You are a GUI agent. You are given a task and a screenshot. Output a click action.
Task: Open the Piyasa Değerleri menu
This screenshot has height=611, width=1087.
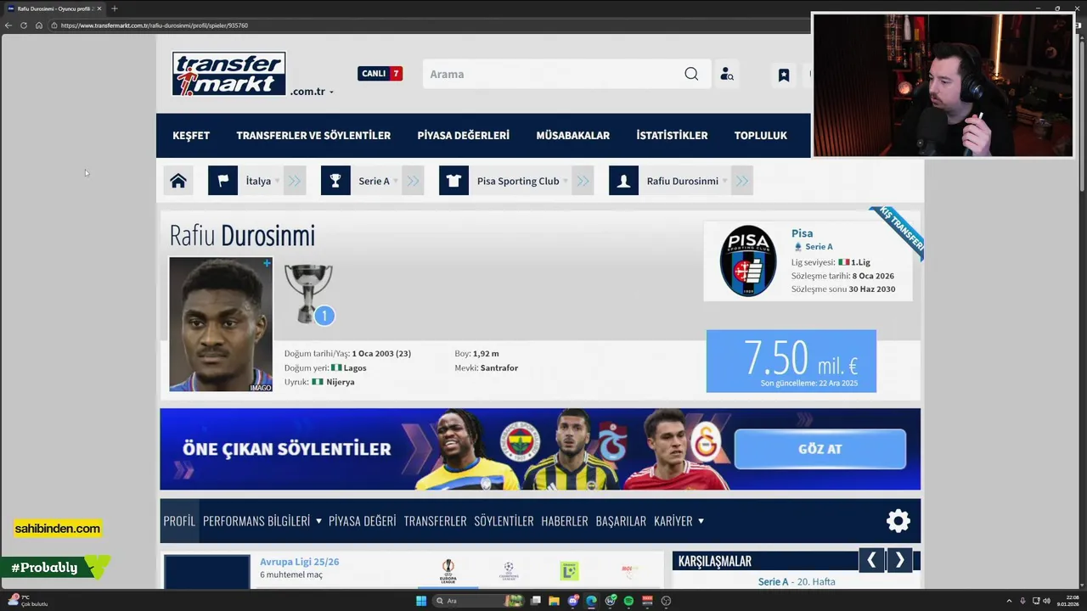click(x=464, y=136)
